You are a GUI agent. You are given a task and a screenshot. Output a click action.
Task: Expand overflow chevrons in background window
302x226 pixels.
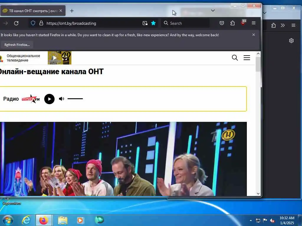click(283, 25)
